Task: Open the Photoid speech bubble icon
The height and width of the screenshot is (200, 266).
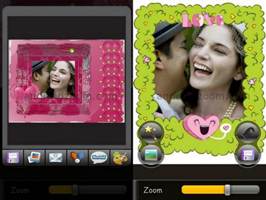Action: pyautogui.click(x=99, y=157)
